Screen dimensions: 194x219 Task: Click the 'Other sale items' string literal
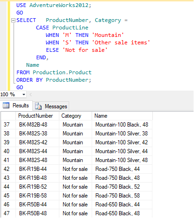[121, 42]
